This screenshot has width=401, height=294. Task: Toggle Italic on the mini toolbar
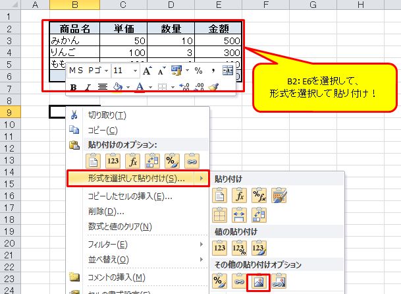[x=88, y=87]
